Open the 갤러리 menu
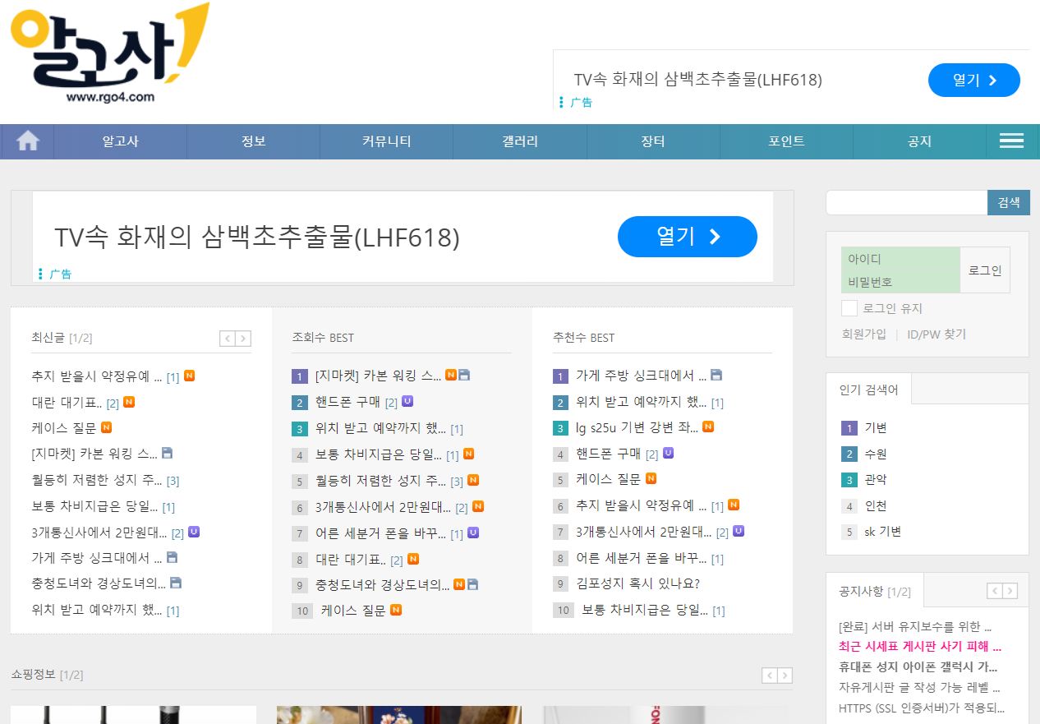1040x724 pixels. pyautogui.click(x=520, y=141)
